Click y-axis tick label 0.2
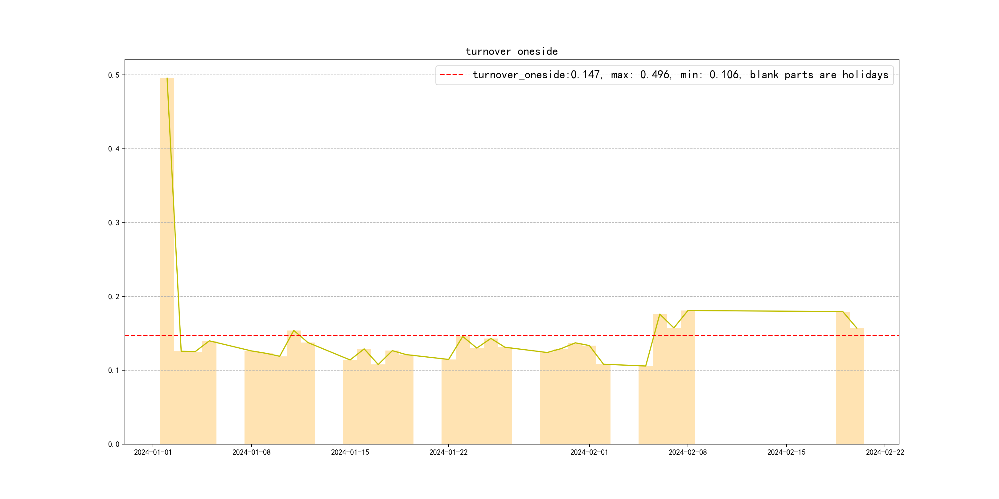Viewport: 999px width, 499px height. [114, 297]
